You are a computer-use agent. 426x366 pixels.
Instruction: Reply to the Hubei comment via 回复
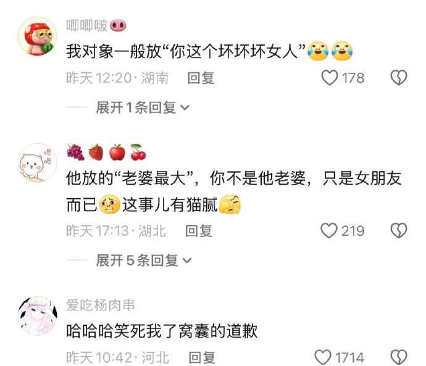click(199, 231)
